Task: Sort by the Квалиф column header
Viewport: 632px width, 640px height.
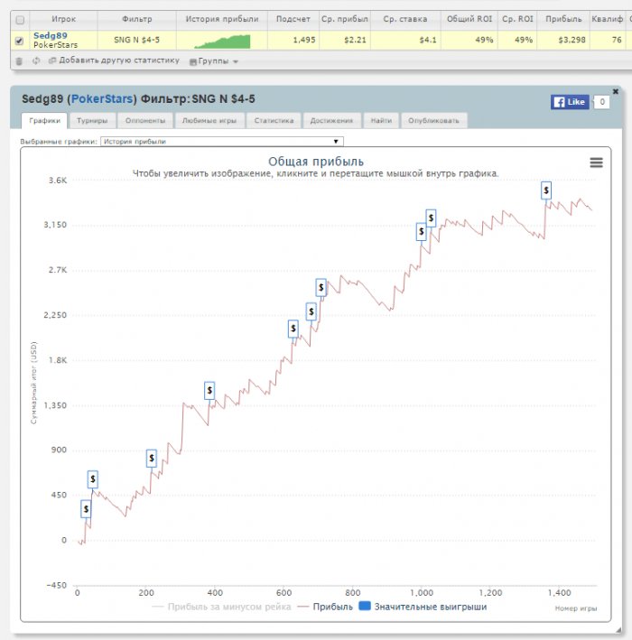Action: point(607,19)
